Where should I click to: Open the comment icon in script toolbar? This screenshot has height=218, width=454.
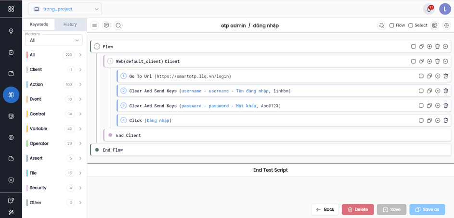pos(106,26)
